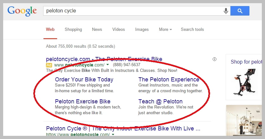Click the Teach @ Peloton sitelink
The height and width of the screenshot is (139, 265).
[x=160, y=101]
